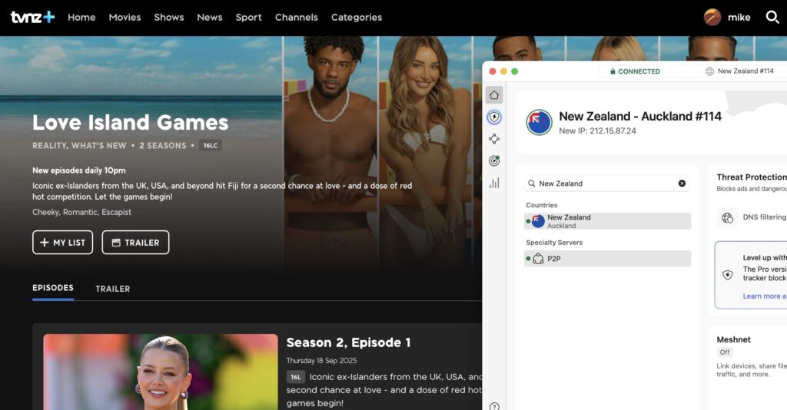
Task: Click the Meshnet Off status label
Action: tap(725, 352)
